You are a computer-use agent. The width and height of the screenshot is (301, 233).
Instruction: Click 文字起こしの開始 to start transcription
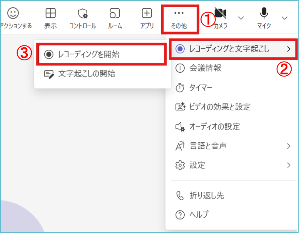tap(86, 74)
